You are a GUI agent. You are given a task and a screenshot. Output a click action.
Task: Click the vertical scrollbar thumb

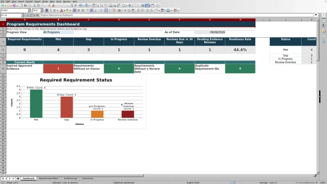318,41
